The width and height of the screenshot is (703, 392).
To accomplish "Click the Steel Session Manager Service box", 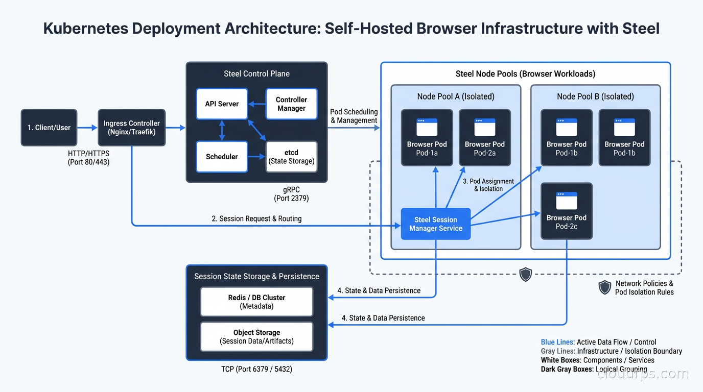I will 436,224.
